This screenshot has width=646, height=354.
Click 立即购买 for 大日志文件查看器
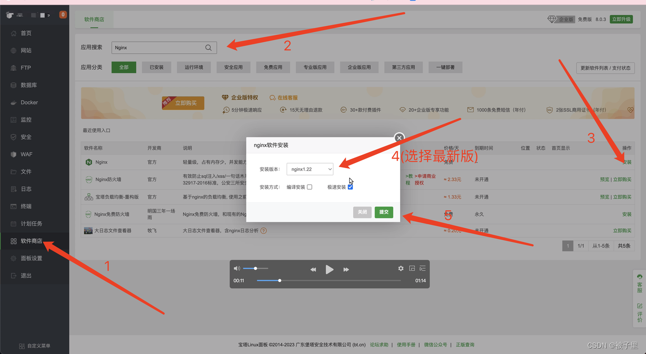622,231
